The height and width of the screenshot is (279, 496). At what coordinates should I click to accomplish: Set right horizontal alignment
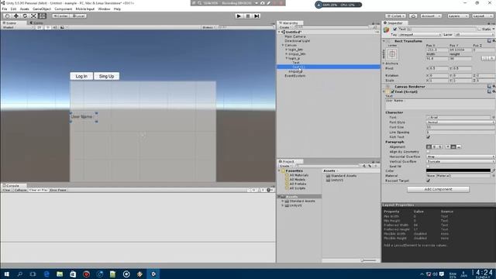[439, 146]
